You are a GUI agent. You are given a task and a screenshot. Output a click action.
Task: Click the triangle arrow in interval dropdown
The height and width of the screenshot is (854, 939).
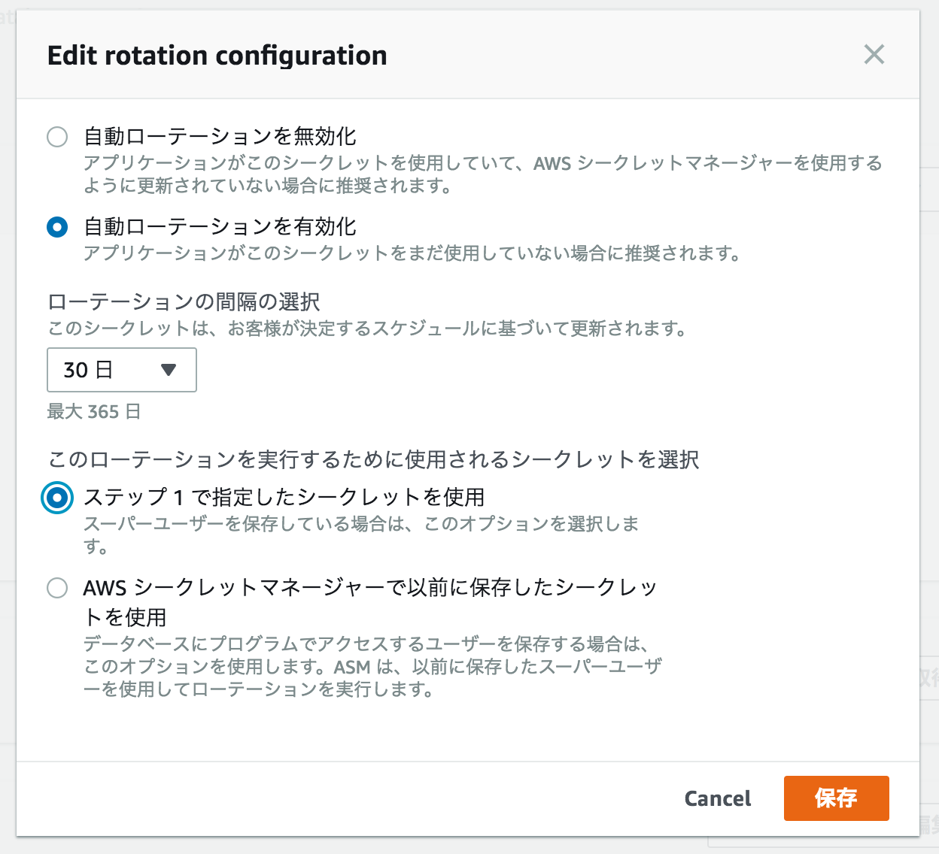169,370
